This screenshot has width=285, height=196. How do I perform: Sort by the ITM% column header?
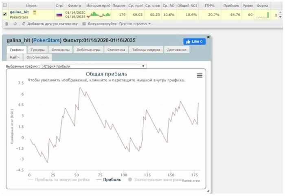[210, 6]
